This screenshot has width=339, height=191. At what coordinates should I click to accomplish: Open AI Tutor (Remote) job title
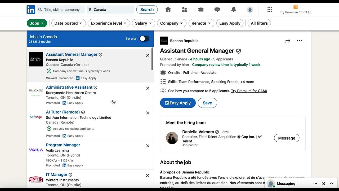pyautogui.click(x=63, y=112)
